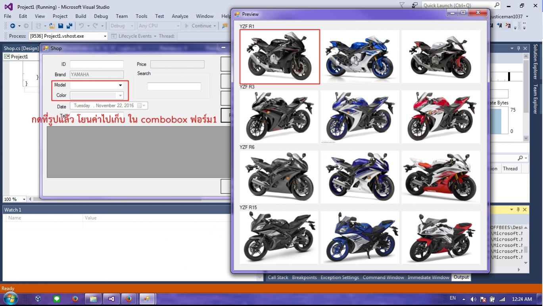Open the Solution Explorer side tab
The width and height of the screenshot is (543, 306).
click(535, 61)
